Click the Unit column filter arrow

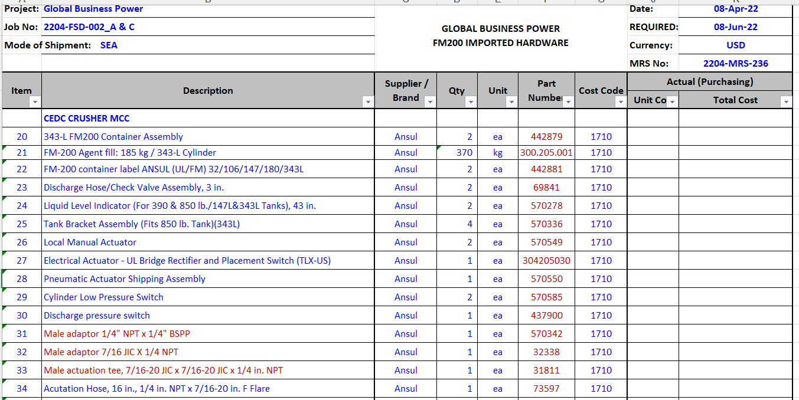click(511, 102)
